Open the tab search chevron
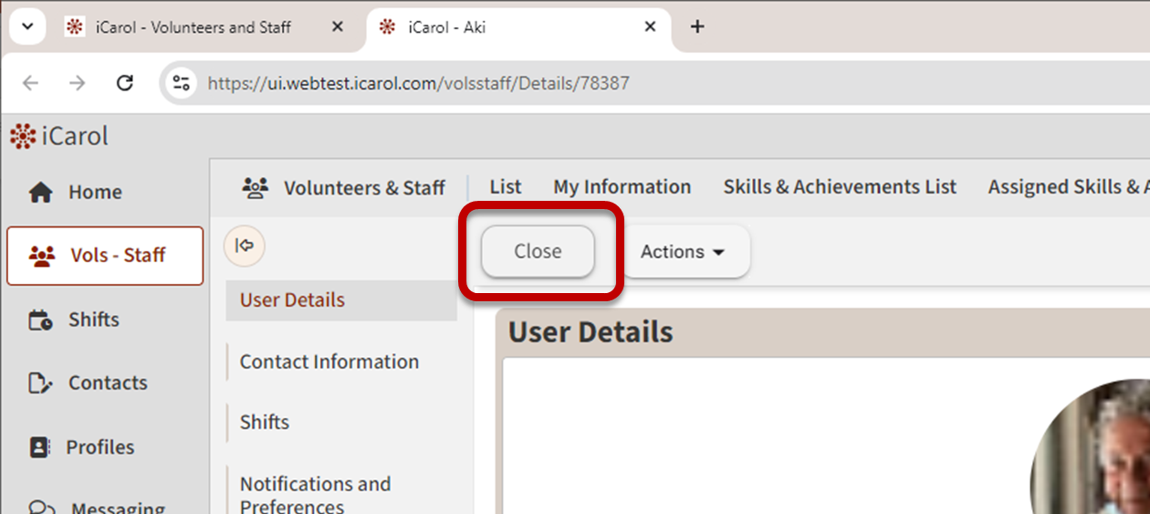The width and height of the screenshot is (1150, 514). (x=27, y=26)
